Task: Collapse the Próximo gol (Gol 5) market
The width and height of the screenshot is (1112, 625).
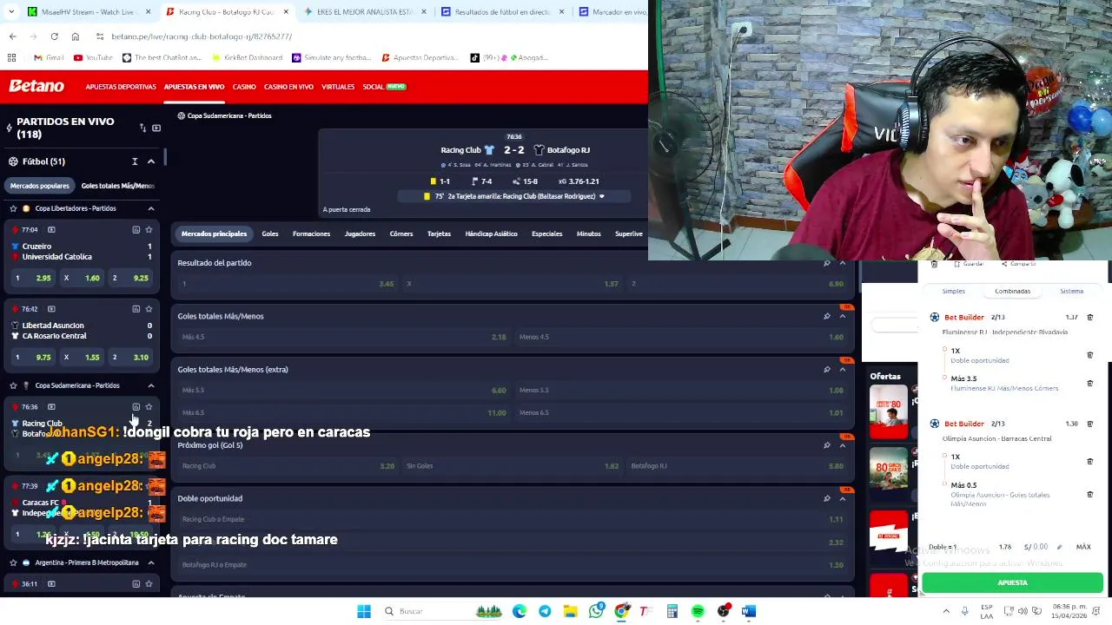Action: [x=843, y=445]
